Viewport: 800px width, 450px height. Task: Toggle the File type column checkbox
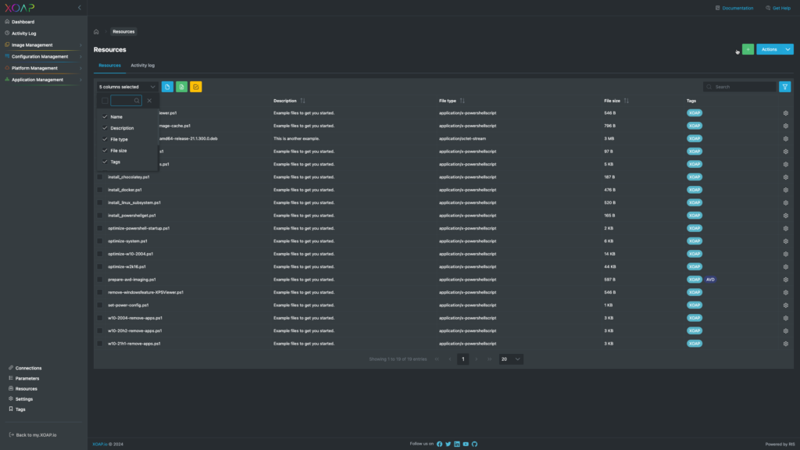click(105, 139)
